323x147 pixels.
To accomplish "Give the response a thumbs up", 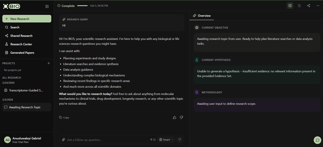I will point(175,117).
